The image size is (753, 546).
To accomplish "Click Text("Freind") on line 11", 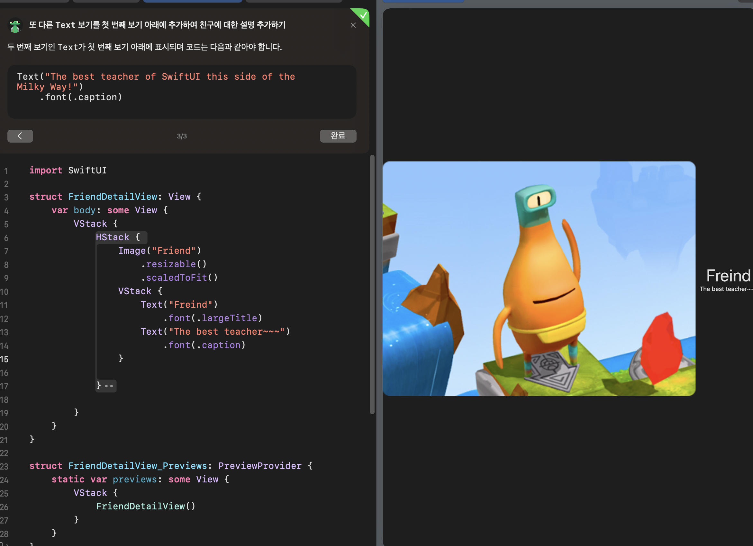I will [179, 305].
